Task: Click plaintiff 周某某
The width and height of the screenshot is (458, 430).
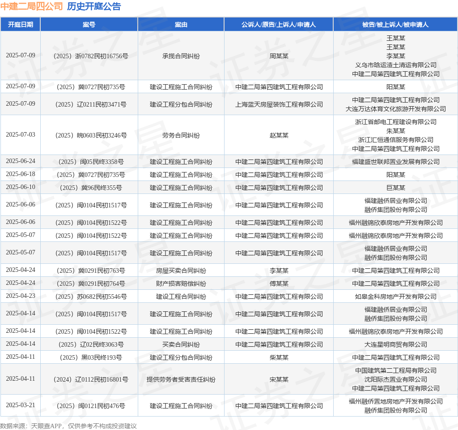Action: (279, 56)
